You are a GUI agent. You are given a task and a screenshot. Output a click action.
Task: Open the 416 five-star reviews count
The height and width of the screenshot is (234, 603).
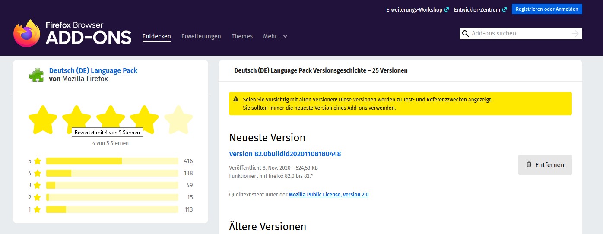click(x=188, y=161)
